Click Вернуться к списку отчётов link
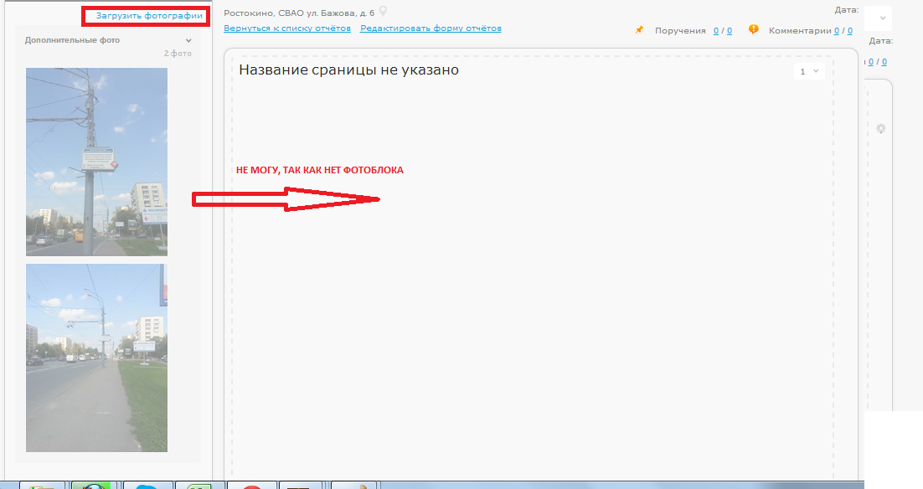The image size is (923, 489). 287,28
